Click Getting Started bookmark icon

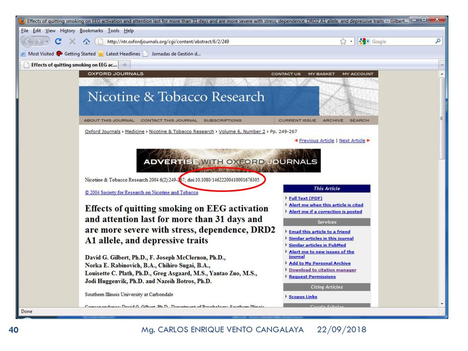point(59,54)
